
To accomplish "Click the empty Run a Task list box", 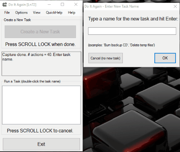I will [41, 105].
